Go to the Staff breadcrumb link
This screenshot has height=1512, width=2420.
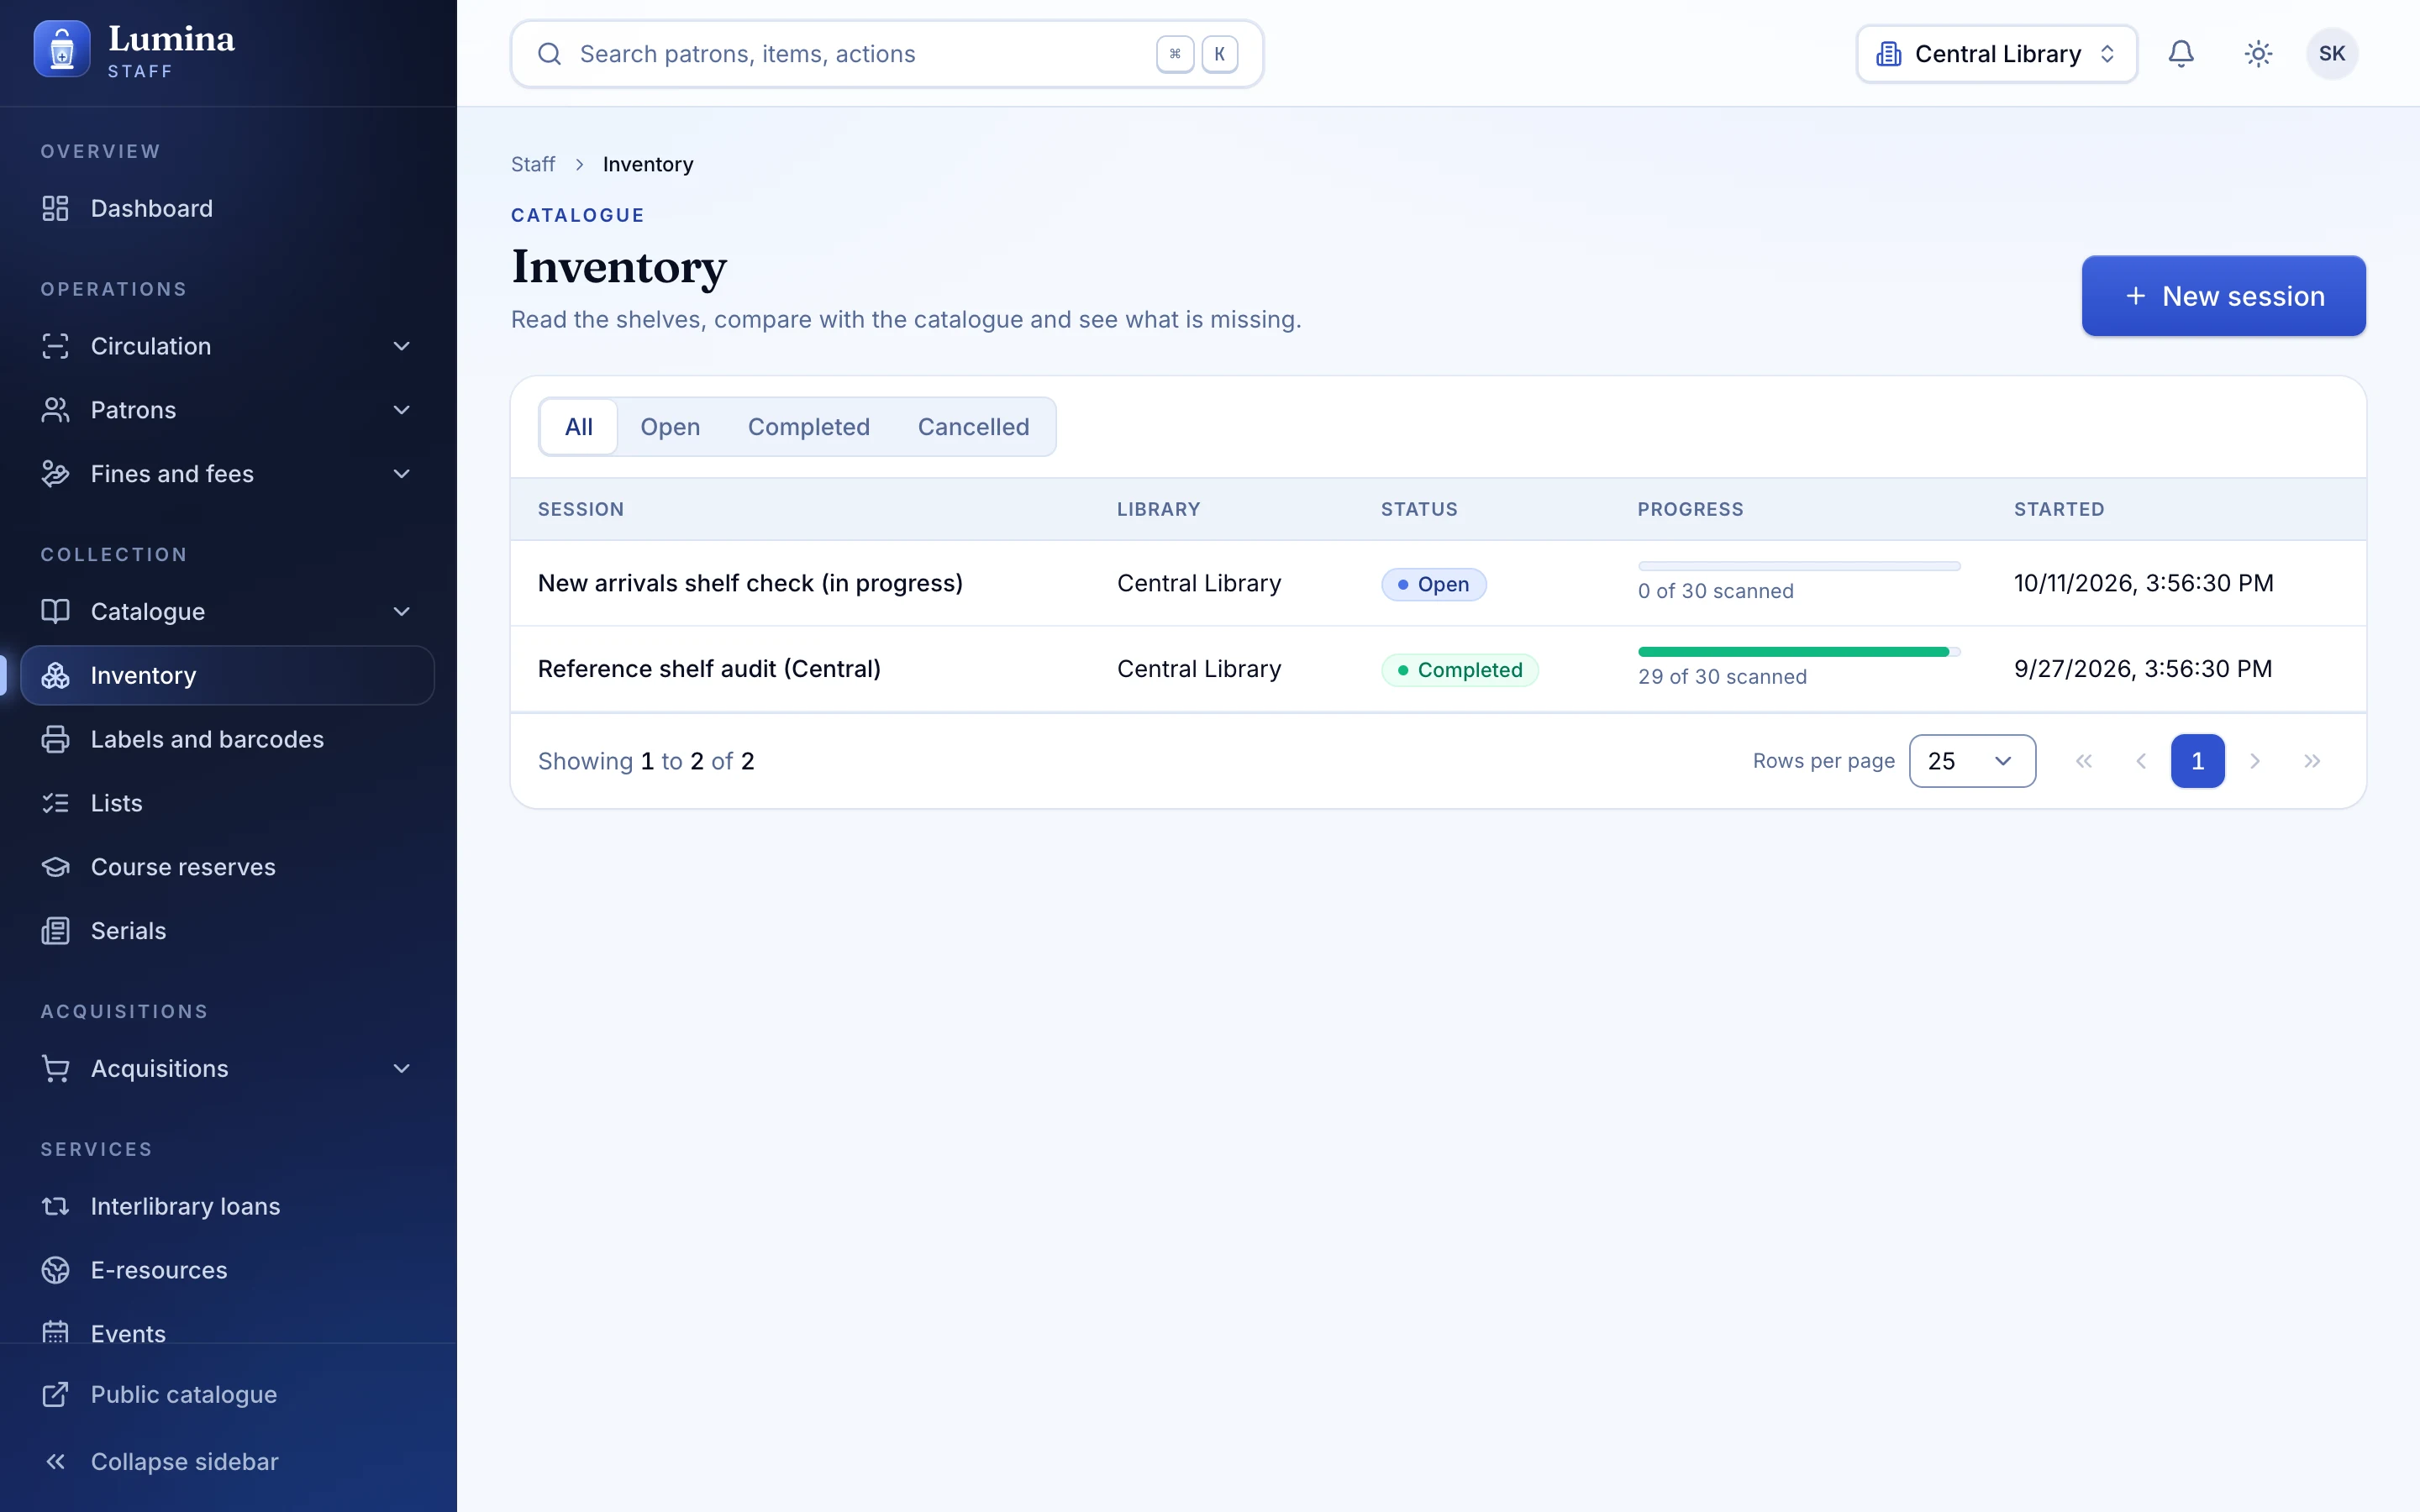[x=533, y=164]
